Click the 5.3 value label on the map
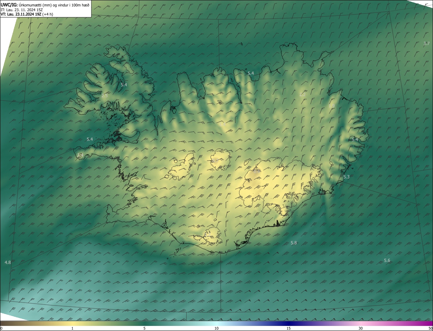Image resolution: width=433 pixels, height=331 pixels. pos(346,177)
